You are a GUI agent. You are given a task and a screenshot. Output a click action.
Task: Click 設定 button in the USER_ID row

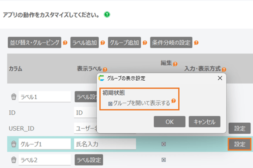click(239, 128)
